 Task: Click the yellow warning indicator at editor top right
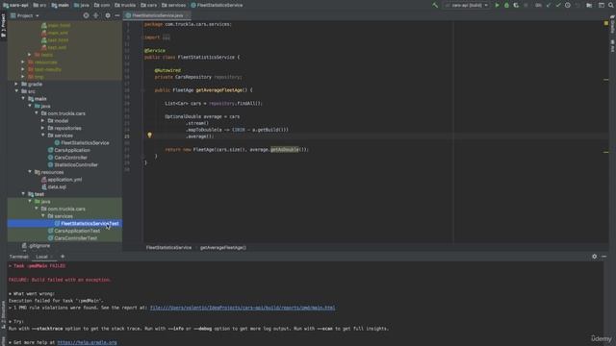(x=605, y=23)
